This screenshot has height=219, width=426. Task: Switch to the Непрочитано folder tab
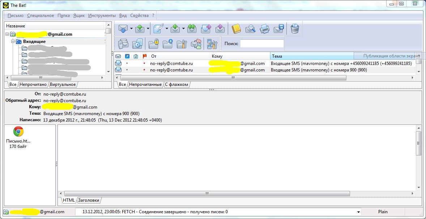[x=33, y=84]
